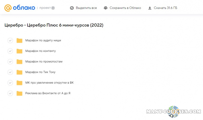Image resolution: width=203 pixels, height=120 pixels.
Task: Click Сохранить в Облако button
Action: pyautogui.click(x=125, y=8)
